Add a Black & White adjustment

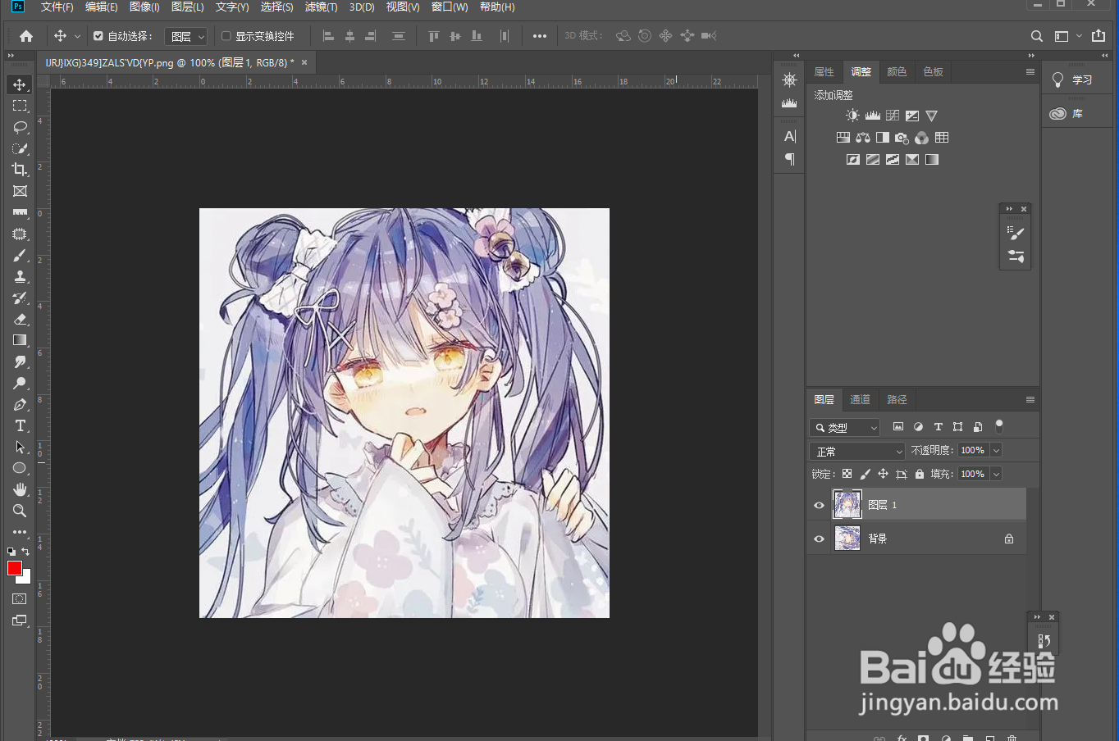tap(882, 138)
